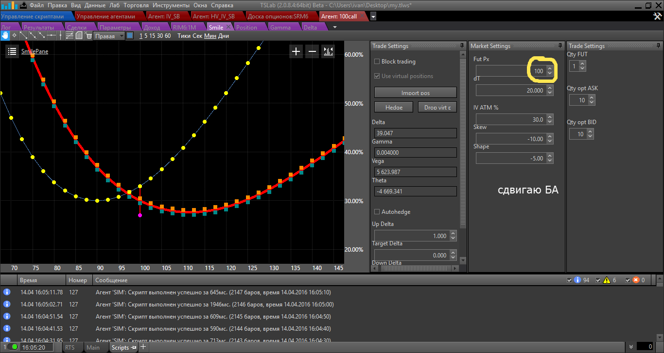Click the IV ATM % input field
This screenshot has height=353, width=664.
pos(510,120)
